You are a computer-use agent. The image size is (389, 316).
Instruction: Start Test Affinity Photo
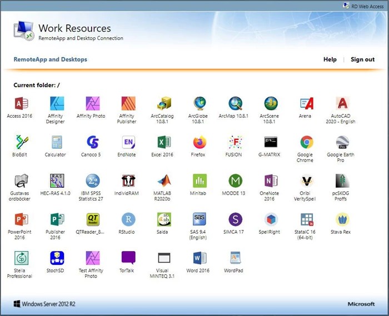(x=93, y=258)
